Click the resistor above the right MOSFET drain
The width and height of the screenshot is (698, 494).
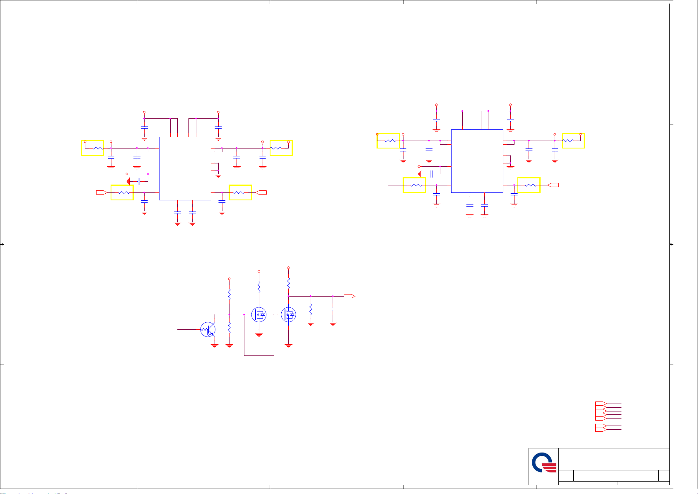(289, 283)
